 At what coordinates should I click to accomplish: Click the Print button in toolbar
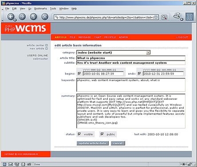(x=177, y=16)
